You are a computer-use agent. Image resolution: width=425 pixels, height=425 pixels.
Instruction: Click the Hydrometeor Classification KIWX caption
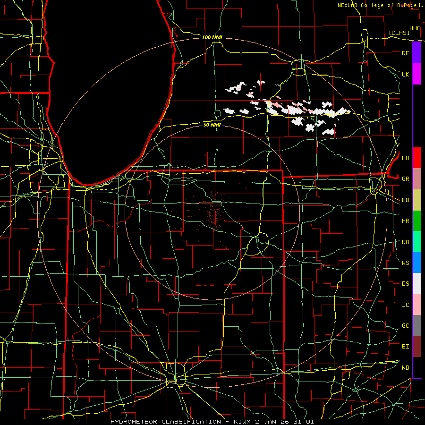[x=212, y=422]
